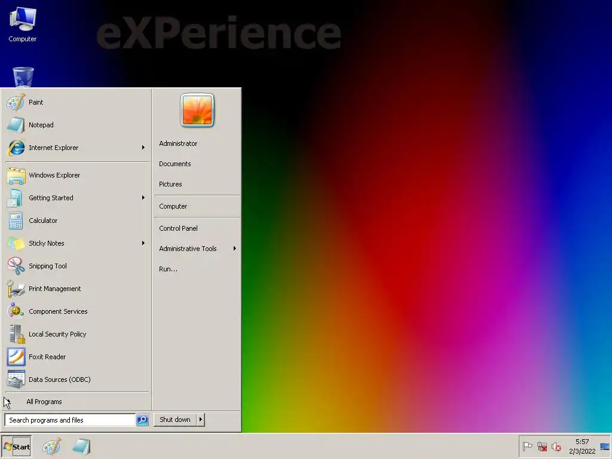Click the Action Center flag tray icon
Viewport: 612px width, 459px height.
[527, 446]
